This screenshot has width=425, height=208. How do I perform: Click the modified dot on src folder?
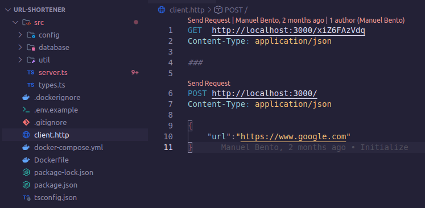136,22
